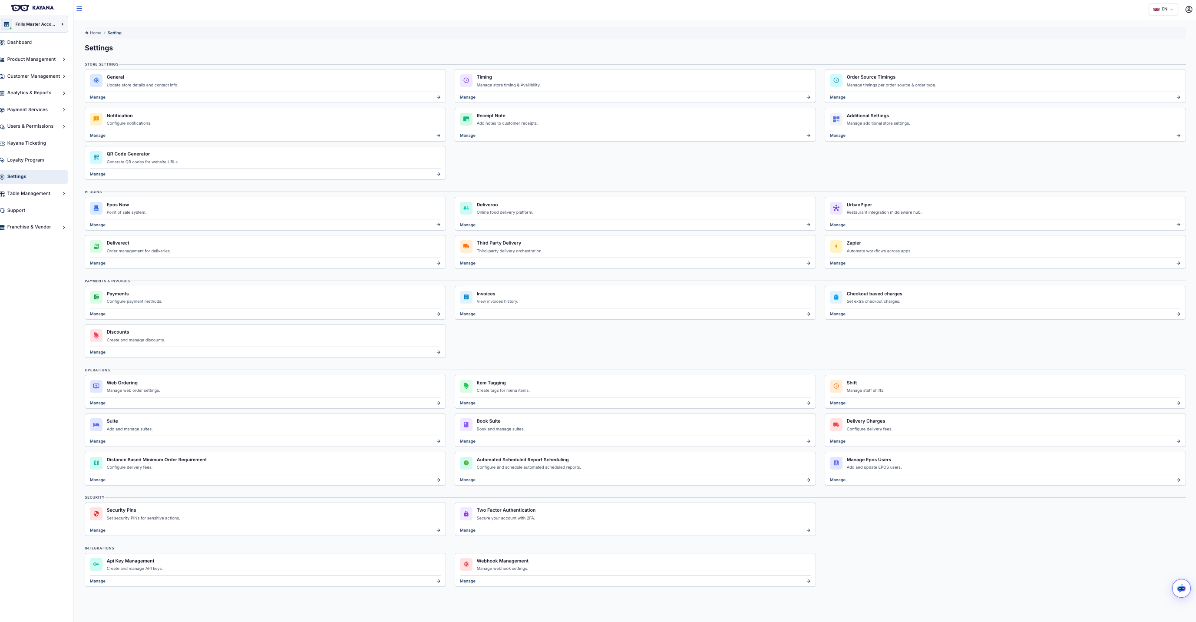The image size is (1196, 622).
Task: Click the Notification card icon
Action: click(96, 119)
